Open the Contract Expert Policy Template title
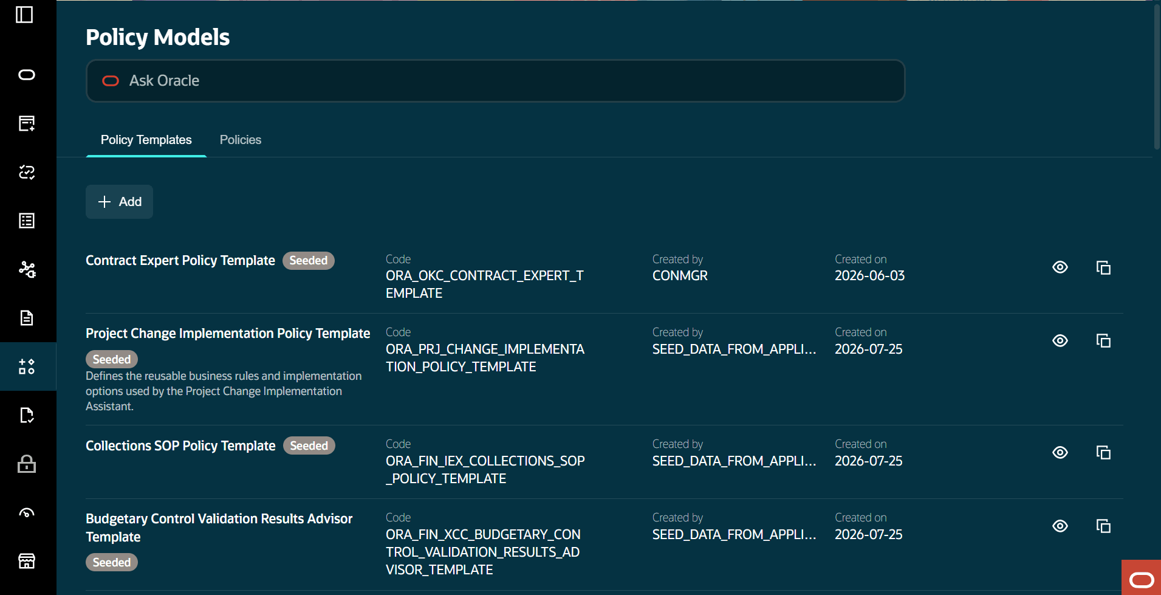This screenshot has width=1161, height=595. (180, 261)
